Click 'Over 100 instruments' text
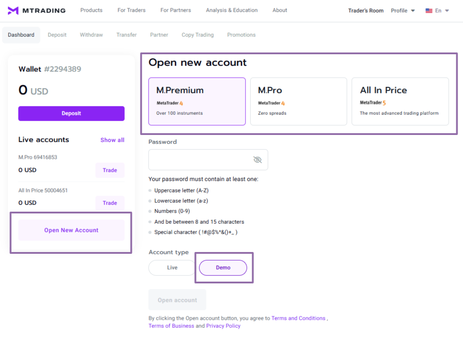Image resolution: width=463 pixels, height=339 pixels. 179,113
